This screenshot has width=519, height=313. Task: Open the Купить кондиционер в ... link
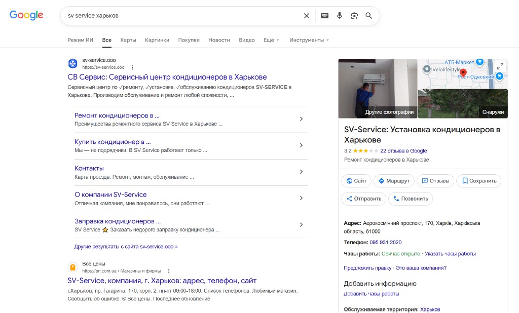coord(113,142)
